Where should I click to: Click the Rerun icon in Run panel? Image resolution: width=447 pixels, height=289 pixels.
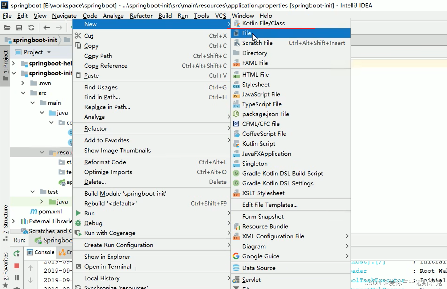[x=16, y=254]
